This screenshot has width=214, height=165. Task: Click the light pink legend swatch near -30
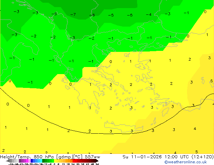(29, 161)
